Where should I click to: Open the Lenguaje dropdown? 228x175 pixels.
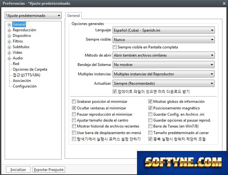[x=164, y=30]
